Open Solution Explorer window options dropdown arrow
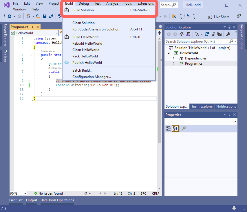 pos(225,27)
